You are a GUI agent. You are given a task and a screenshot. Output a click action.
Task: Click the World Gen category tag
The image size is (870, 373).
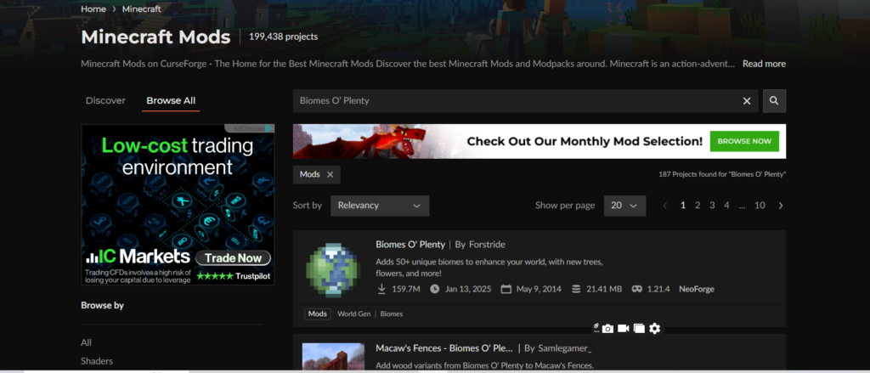coord(354,314)
